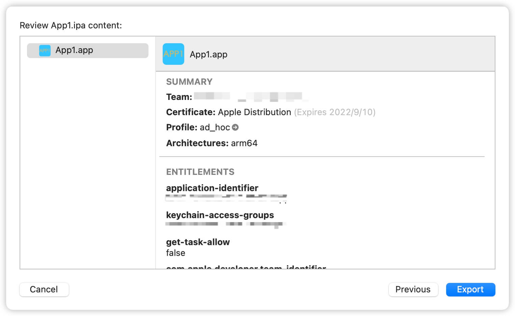Click the Review App1.ipa content title
The image size is (515, 316).
click(x=71, y=25)
